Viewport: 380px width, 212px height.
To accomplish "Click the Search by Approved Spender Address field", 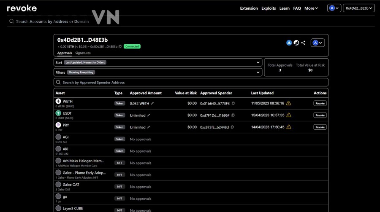I will click(191, 82).
